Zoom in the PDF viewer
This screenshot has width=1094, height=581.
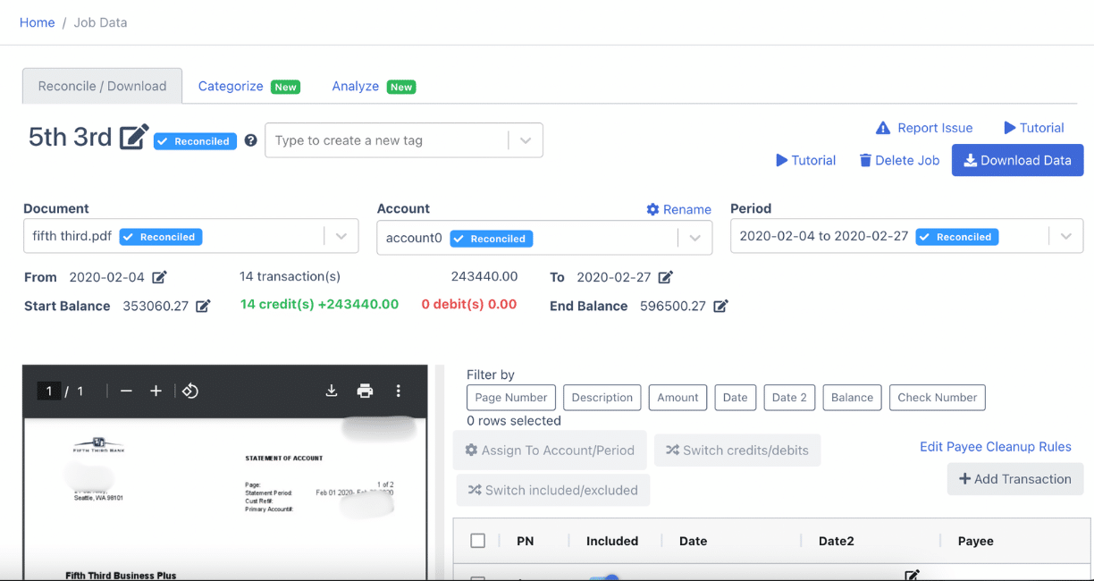pos(156,391)
